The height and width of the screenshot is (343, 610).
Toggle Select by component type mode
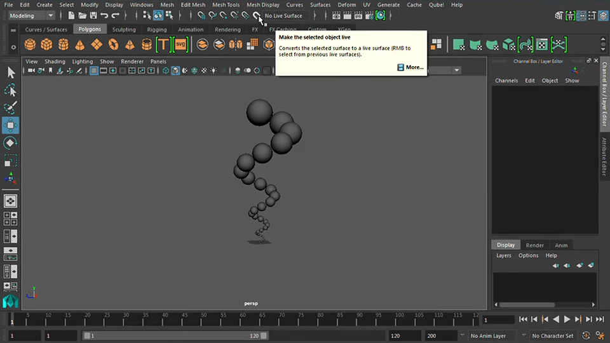pyautogui.click(x=169, y=15)
